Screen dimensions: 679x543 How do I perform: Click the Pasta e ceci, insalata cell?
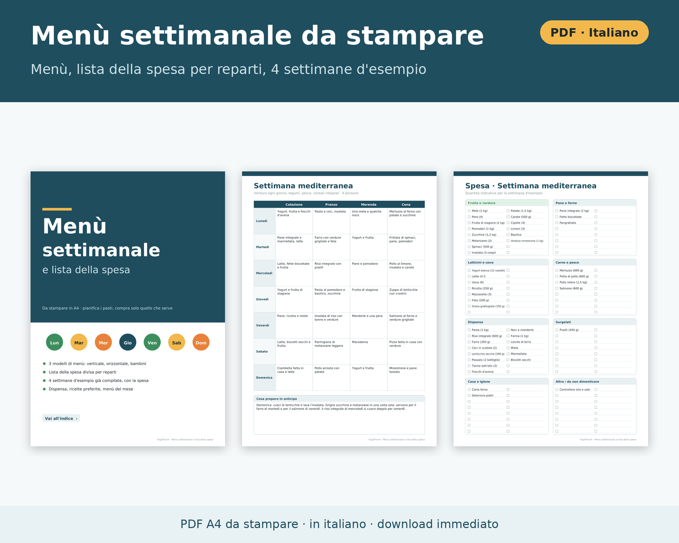point(331,221)
